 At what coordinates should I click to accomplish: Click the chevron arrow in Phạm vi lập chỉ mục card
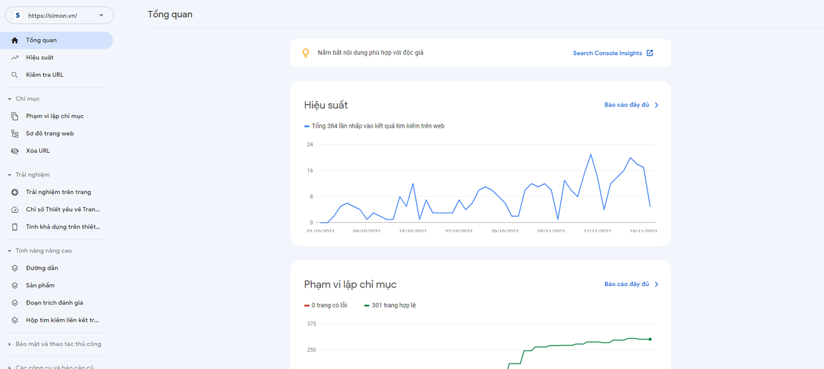[x=656, y=284]
